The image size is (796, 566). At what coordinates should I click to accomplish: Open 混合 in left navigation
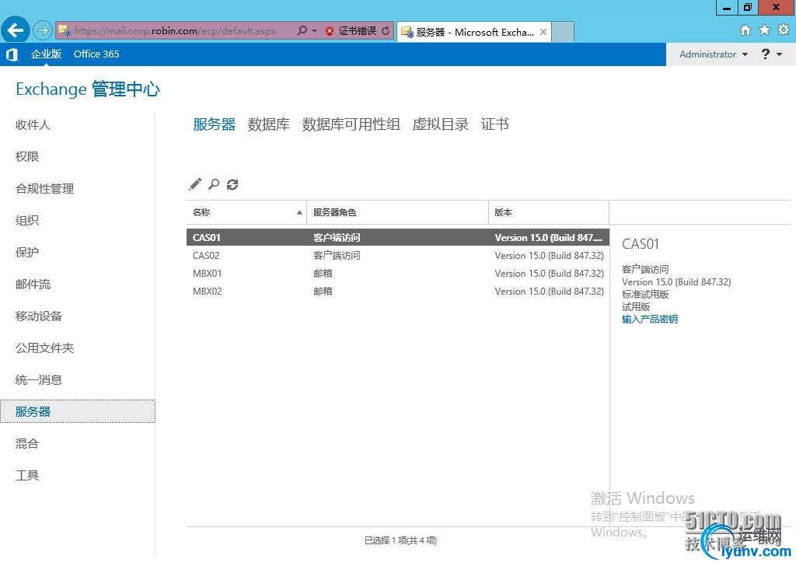pos(27,443)
